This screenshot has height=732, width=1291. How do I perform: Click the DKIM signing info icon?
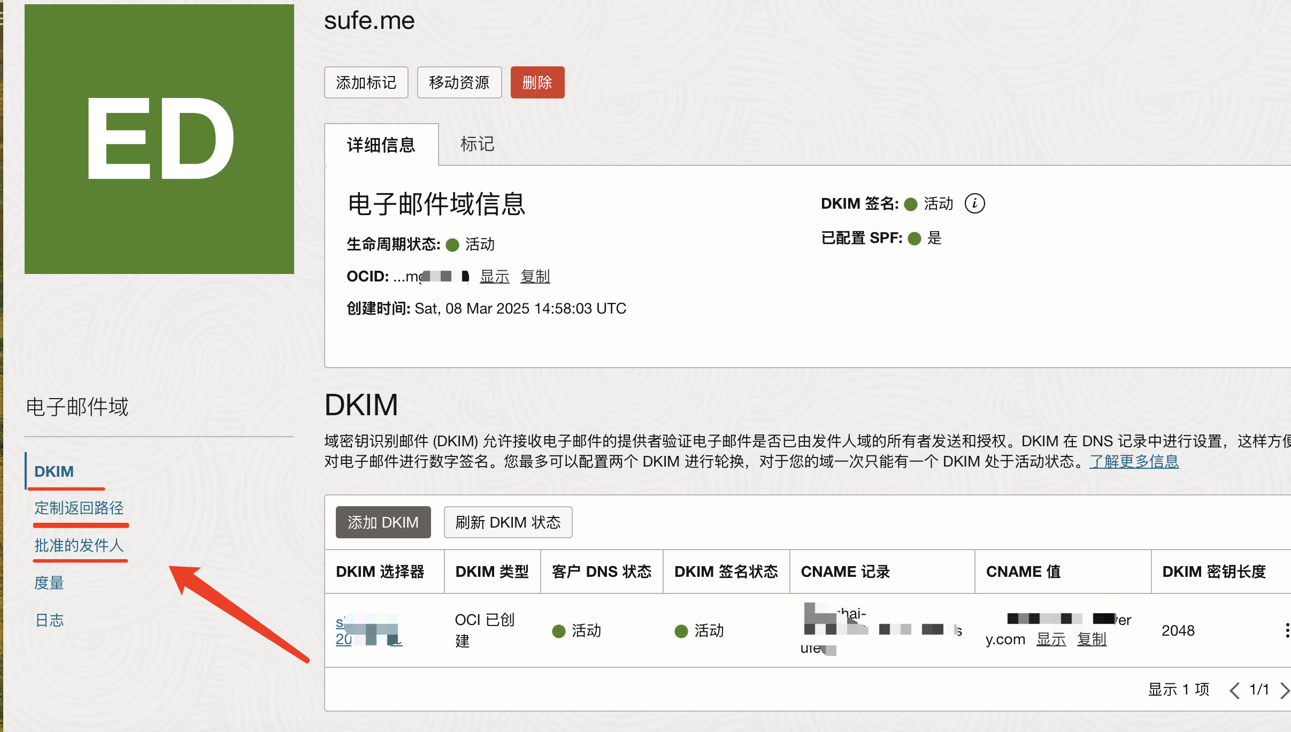pyautogui.click(x=974, y=204)
